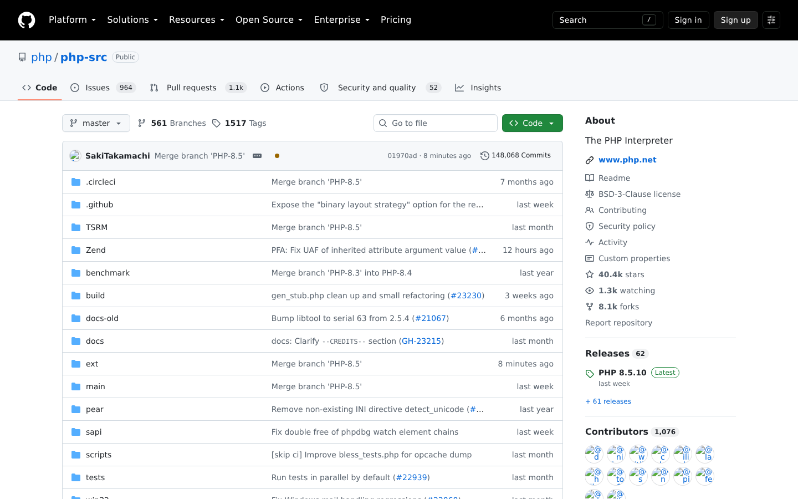Click the commit history clock icon
Image resolution: width=798 pixels, height=499 pixels.
[485, 156]
